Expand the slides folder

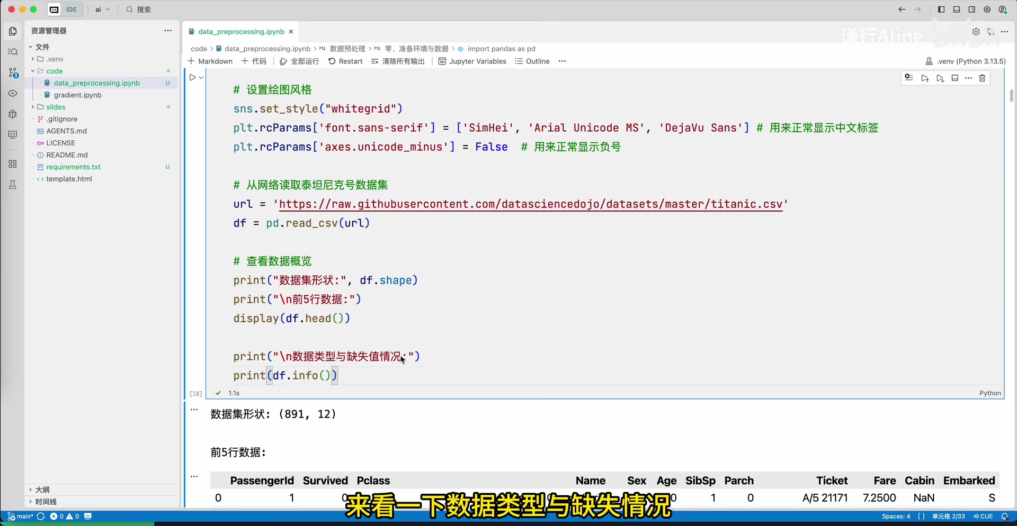[x=33, y=107]
